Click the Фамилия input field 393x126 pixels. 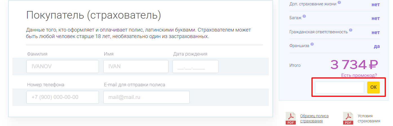coord(63,67)
